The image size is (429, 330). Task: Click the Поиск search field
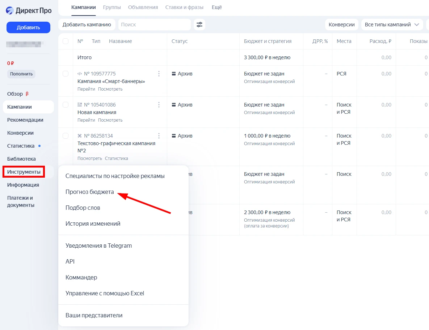click(x=154, y=25)
